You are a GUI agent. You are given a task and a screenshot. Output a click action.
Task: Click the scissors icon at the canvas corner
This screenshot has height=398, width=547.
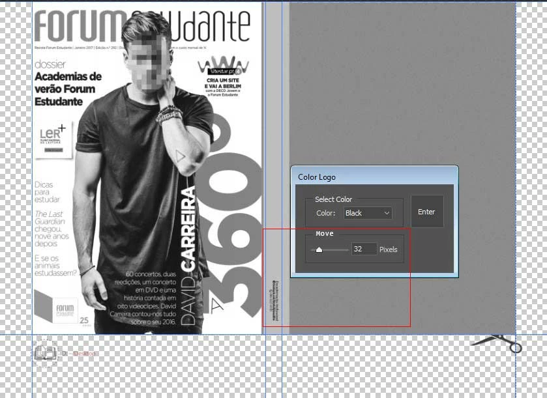pyautogui.click(x=497, y=343)
